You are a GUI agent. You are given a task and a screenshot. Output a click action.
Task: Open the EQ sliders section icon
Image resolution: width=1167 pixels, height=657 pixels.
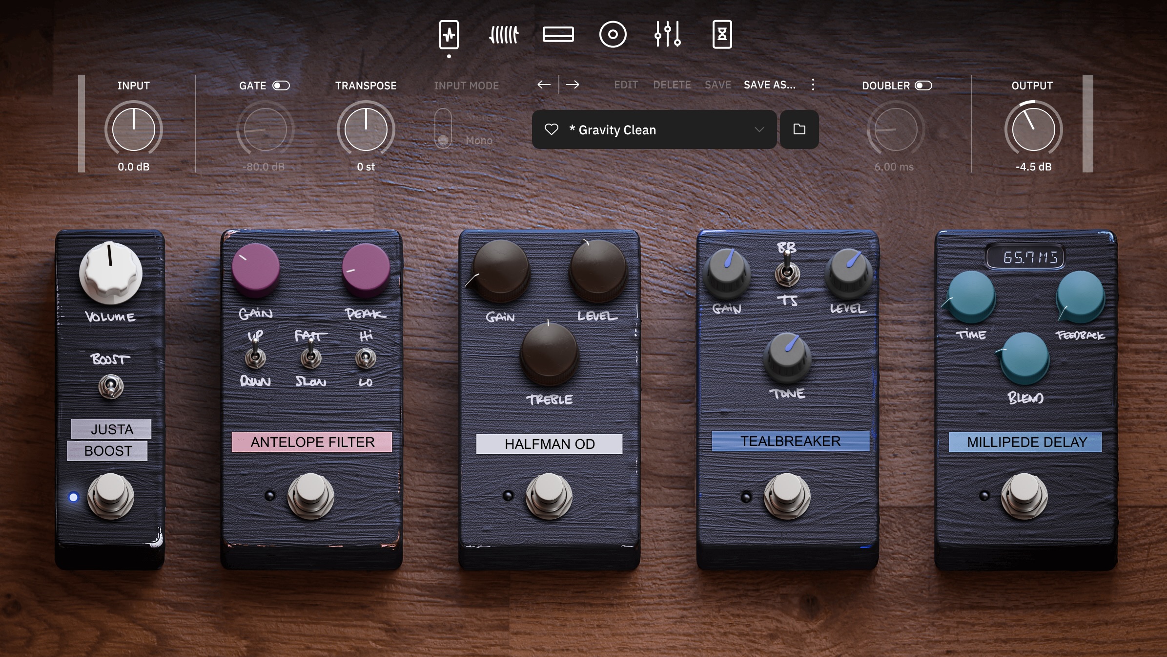pos(667,35)
